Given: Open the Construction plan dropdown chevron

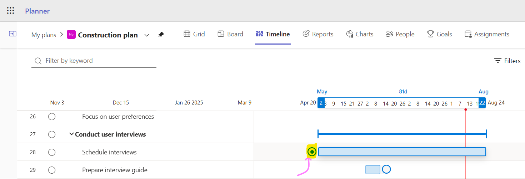Looking at the screenshot, I should [x=147, y=35].
